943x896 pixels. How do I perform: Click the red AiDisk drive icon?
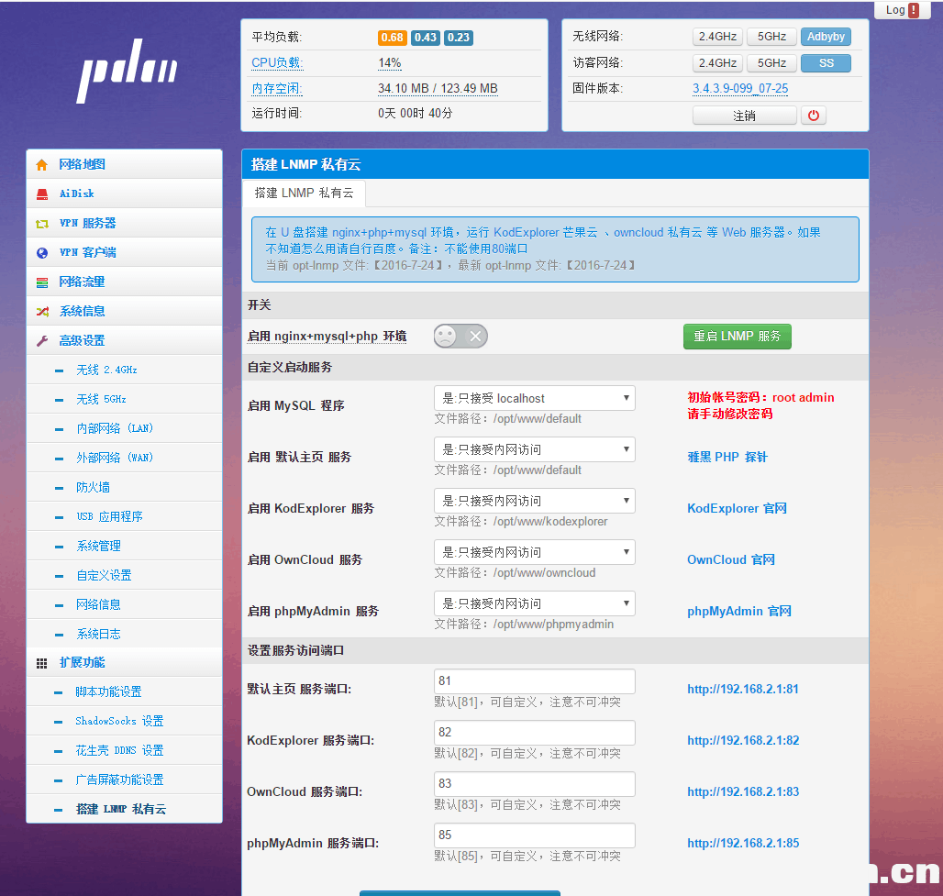(x=41, y=194)
